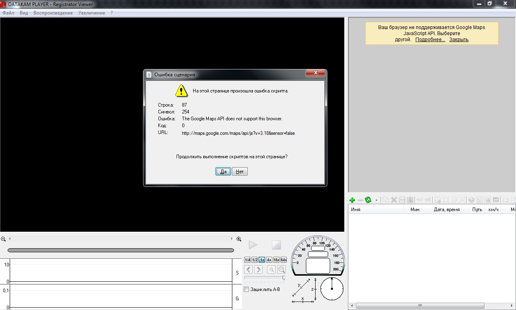Click Да in the script error dialog
The width and height of the screenshot is (516, 310).
(x=223, y=172)
